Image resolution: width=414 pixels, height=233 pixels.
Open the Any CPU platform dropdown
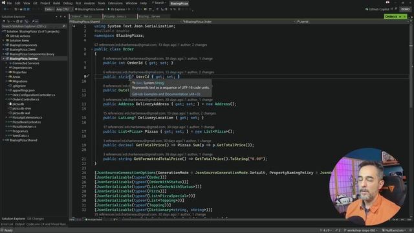(x=64, y=9)
